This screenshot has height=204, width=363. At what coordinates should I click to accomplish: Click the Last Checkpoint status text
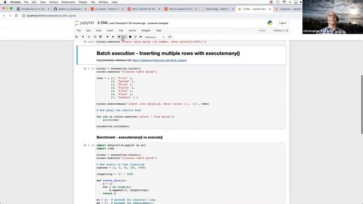coord(128,23)
